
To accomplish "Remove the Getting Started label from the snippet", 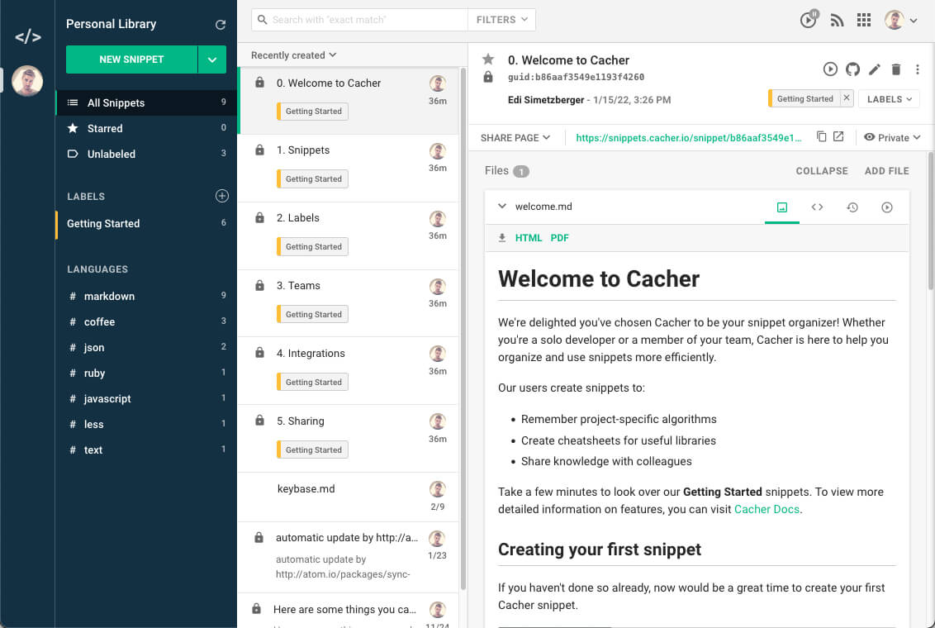I will [x=846, y=98].
